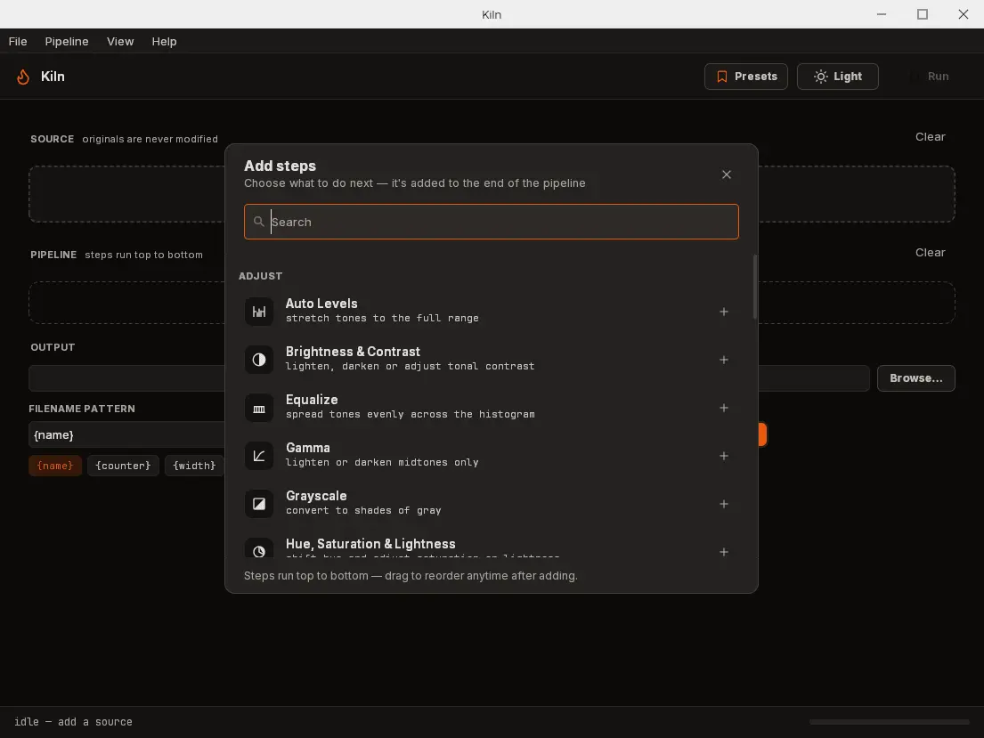Insert the {width} pattern token

[194, 466]
